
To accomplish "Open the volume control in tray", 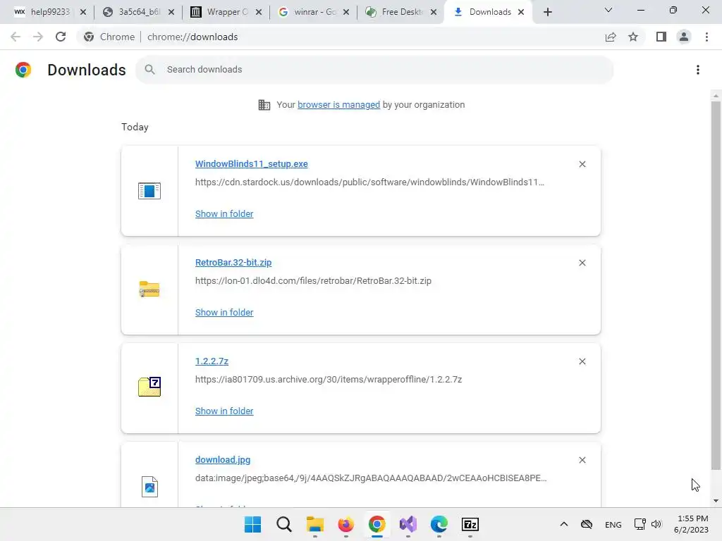I will pyautogui.click(x=656, y=524).
